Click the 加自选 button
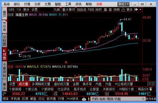Screen dimensions: 158x103 click(82, 10)
